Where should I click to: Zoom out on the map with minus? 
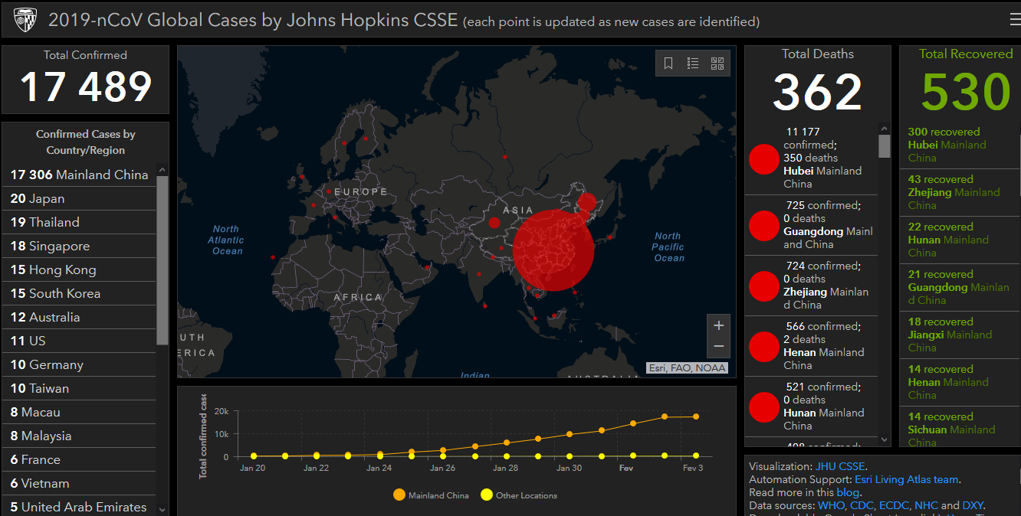coord(718,346)
